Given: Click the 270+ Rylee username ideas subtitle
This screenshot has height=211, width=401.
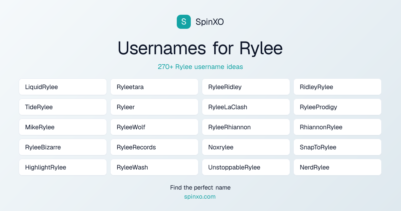Looking at the screenshot, I should pyautogui.click(x=200, y=67).
